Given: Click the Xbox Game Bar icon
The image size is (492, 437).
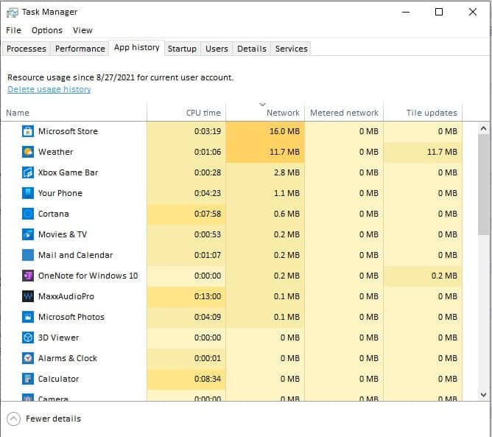Looking at the screenshot, I should pos(28,172).
